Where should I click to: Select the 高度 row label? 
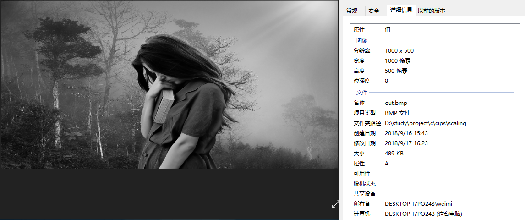(359, 71)
